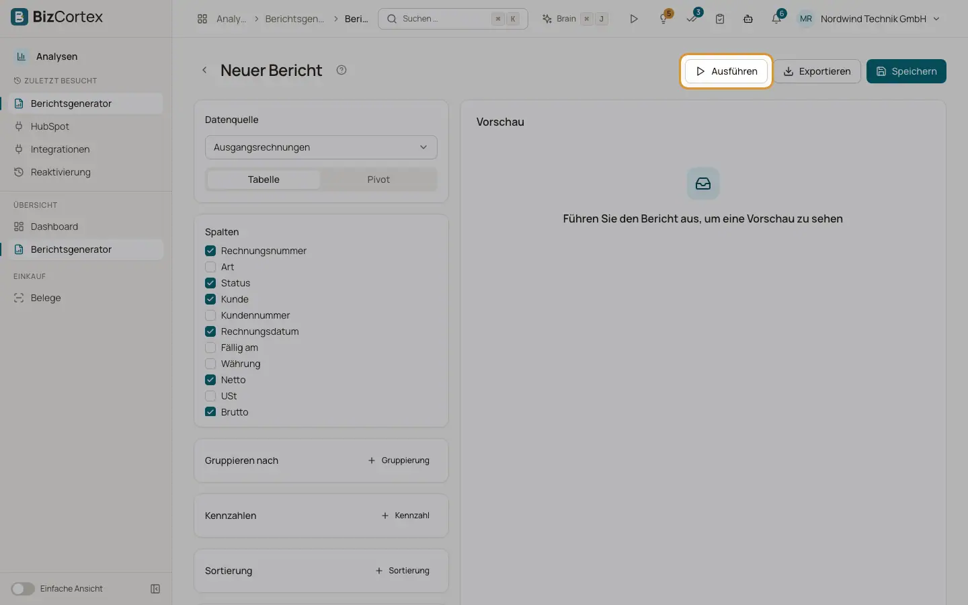The image size is (968, 605).
Task: Open the lightbulb suggestions icon
Action: (663, 19)
